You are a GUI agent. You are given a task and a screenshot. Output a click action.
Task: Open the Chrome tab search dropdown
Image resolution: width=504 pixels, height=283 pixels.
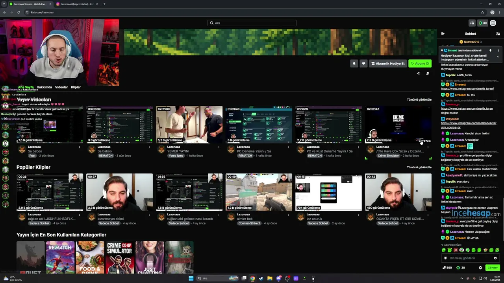(x=4, y=4)
